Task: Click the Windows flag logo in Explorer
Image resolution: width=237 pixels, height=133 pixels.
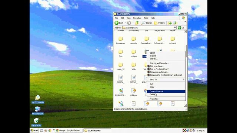Action: click(183, 18)
